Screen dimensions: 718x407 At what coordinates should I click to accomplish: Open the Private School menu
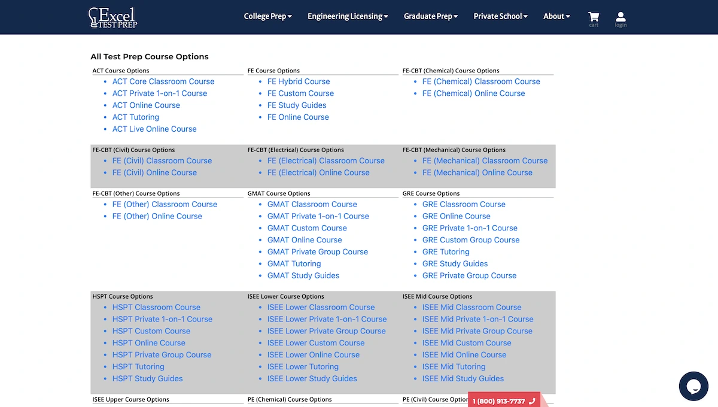tap(500, 17)
